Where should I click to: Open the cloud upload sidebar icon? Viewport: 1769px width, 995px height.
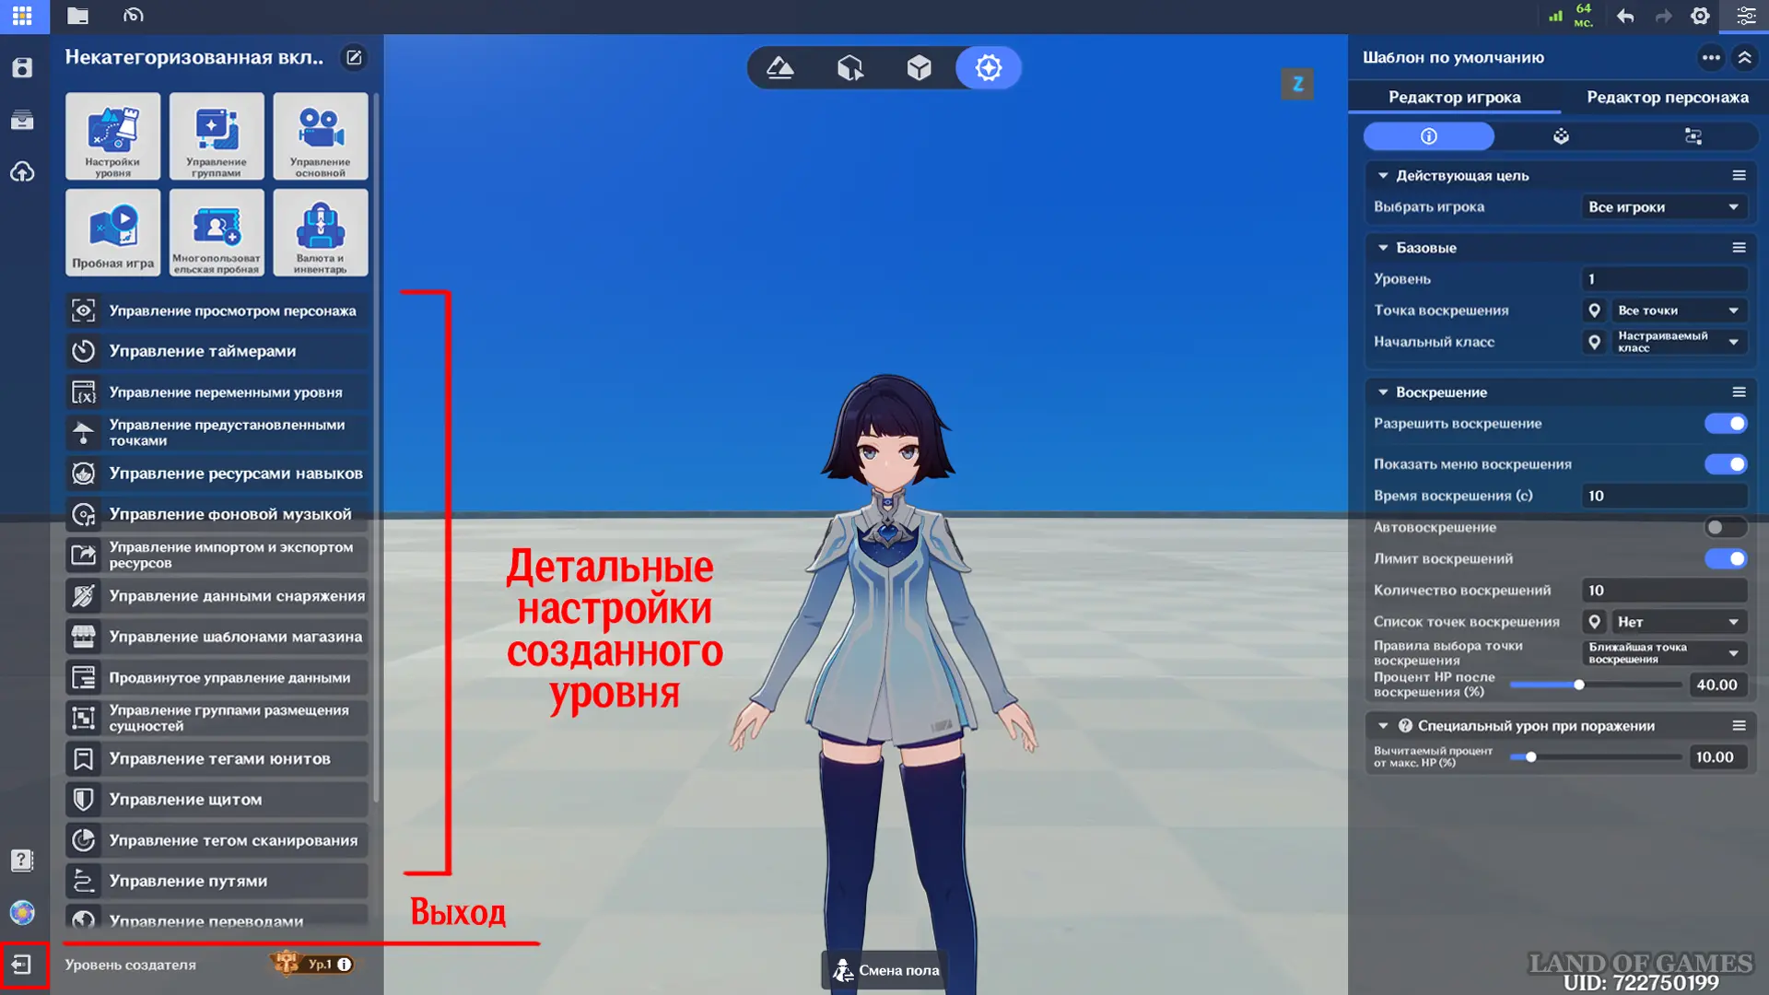(x=22, y=172)
